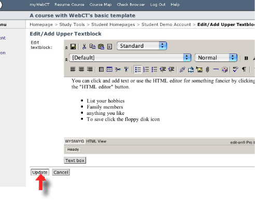The width and height of the screenshot is (255, 200).
Task: Click the Text box button
Action: pyautogui.click(x=75, y=161)
